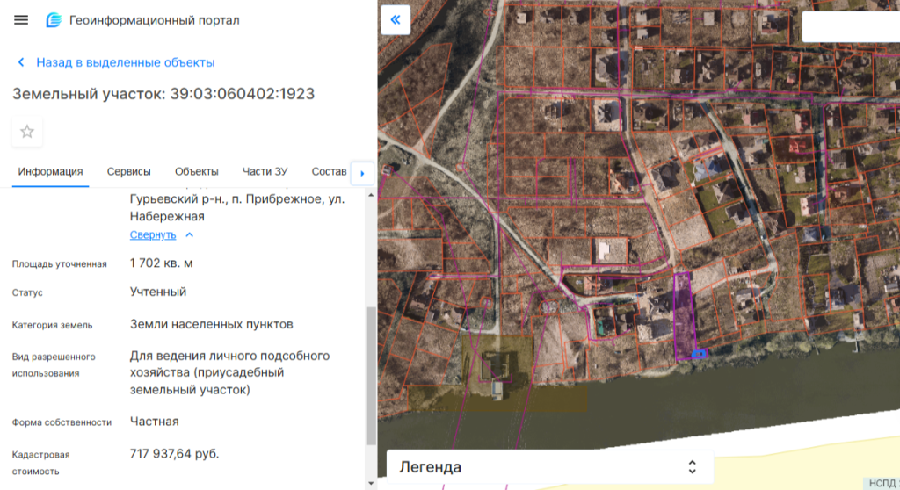Go back via Назад в выделенные объекты
Screen dimensions: 900x490
[125, 63]
